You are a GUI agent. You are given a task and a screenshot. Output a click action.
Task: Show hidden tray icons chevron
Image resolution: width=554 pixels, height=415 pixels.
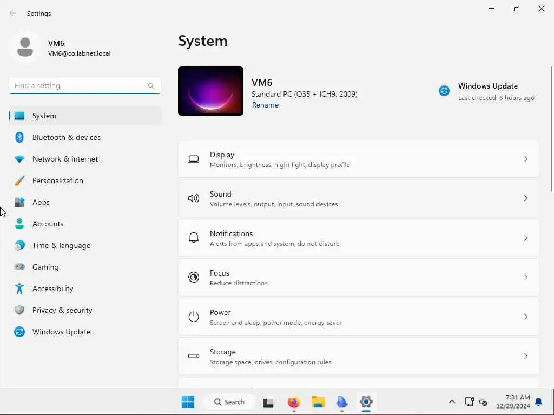click(x=452, y=401)
